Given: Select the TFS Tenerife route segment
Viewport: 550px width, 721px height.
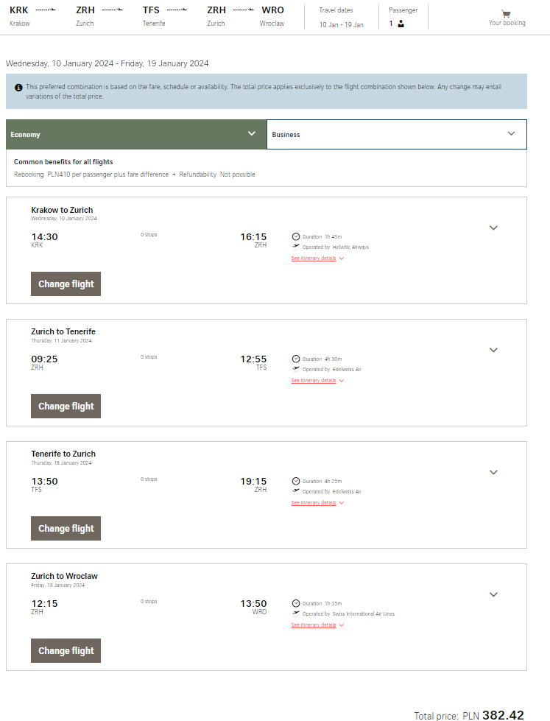Looking at the screenshot, I should click(154, 16).
